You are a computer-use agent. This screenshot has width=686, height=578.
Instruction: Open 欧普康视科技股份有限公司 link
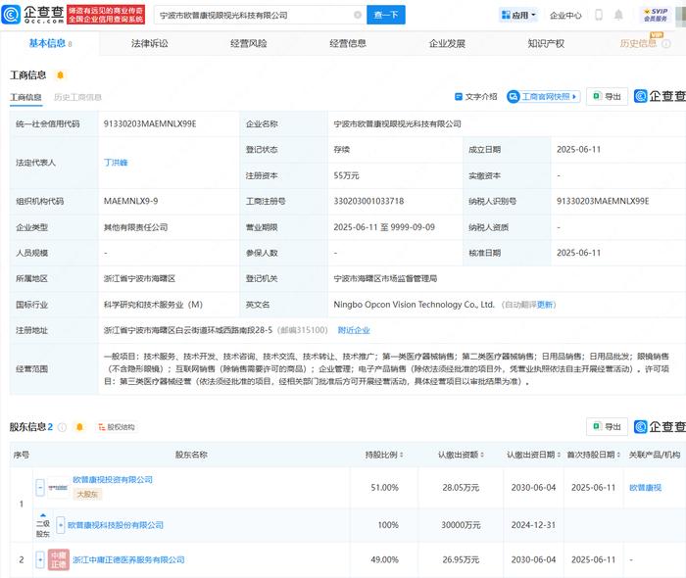click(116, 525)
